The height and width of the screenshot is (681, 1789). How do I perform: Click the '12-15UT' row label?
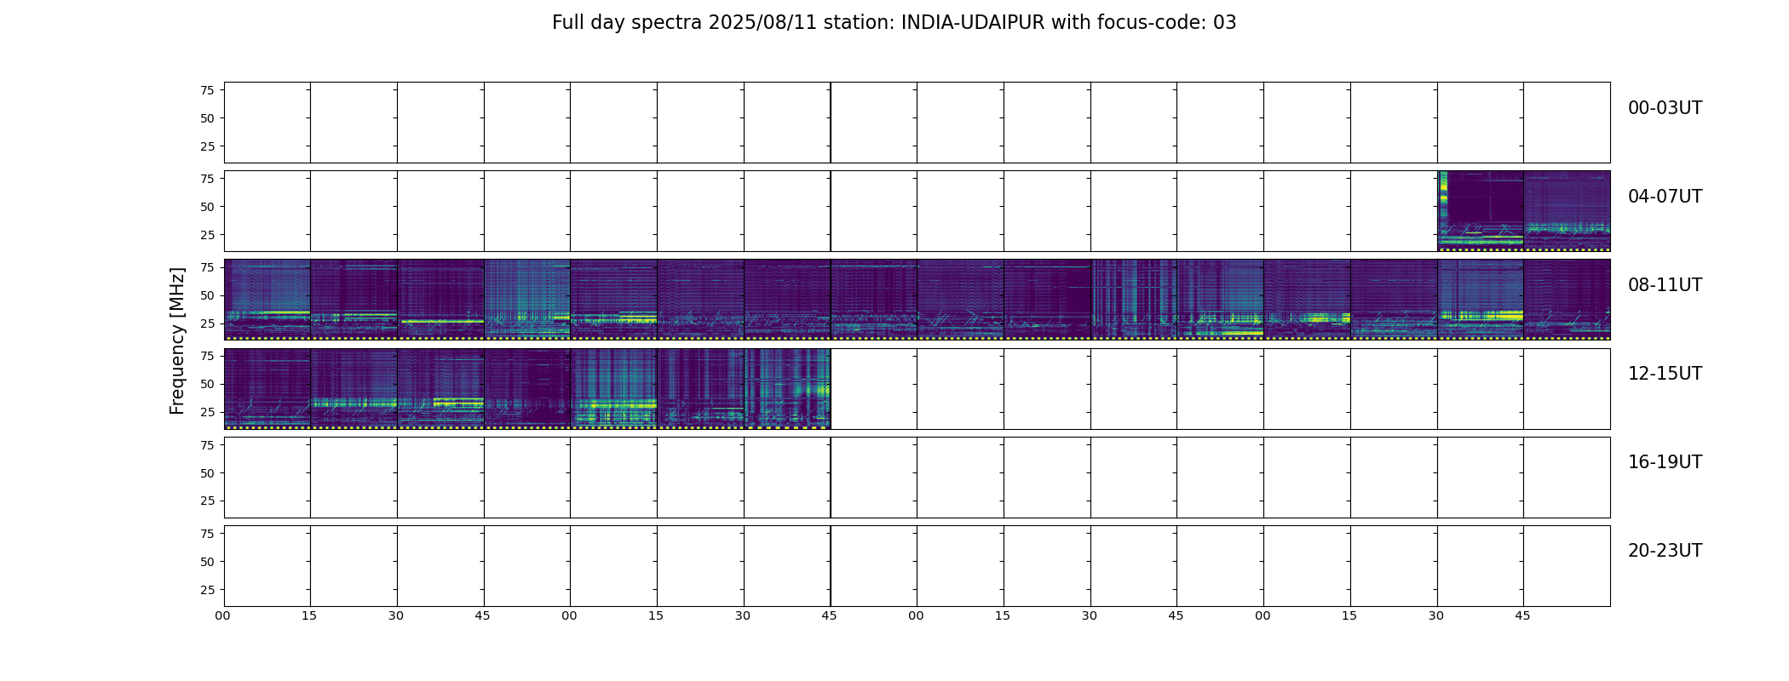click(x=1665, y=374)
